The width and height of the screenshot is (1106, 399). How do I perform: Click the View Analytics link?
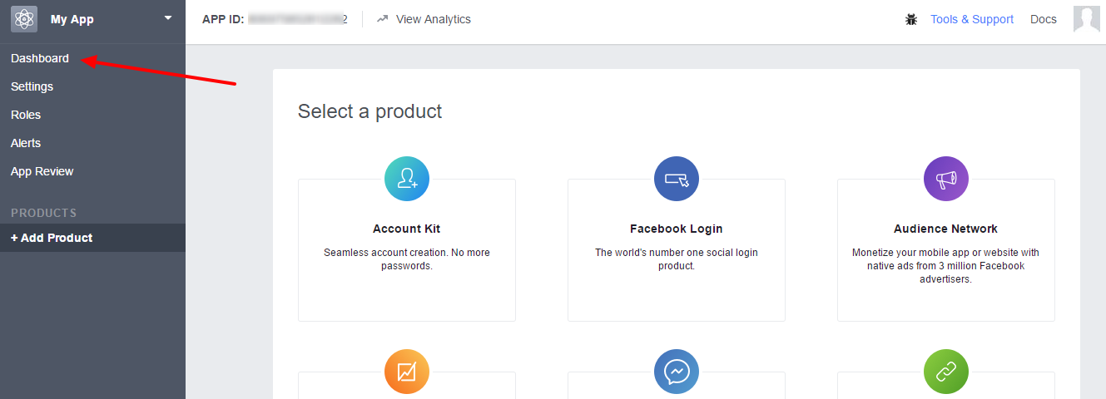point(433,19)
